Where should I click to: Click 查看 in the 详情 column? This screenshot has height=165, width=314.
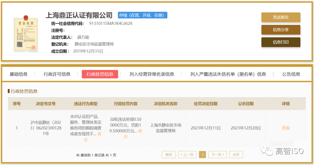pos(286,128)
